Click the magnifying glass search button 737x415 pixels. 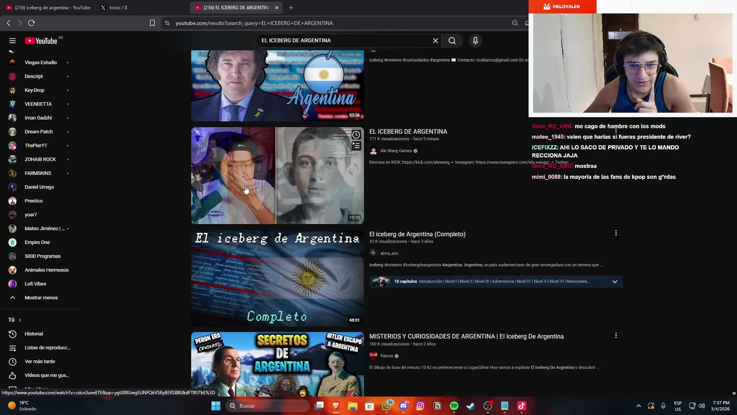[452, 40]
